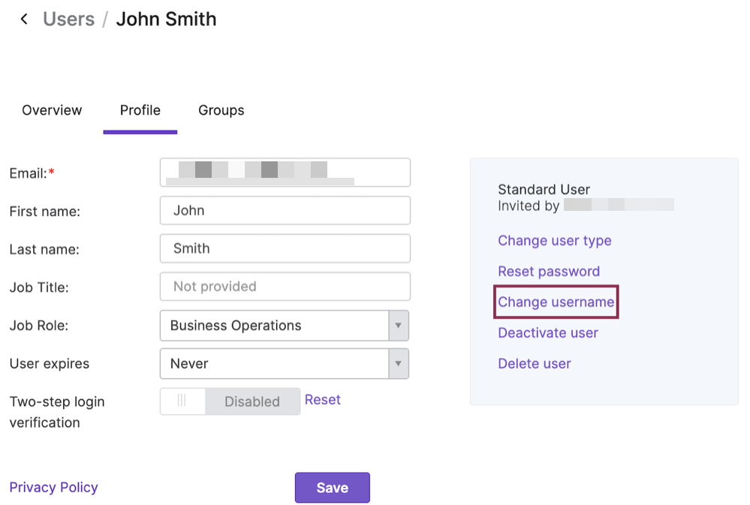The width and height of the screenshot is (750, 505).
Task: Switch to the Groups tab
Action: coord(221,110)
